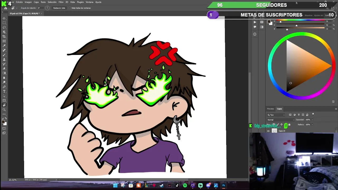Click the Restaurar vista button

tap(59, 8)
